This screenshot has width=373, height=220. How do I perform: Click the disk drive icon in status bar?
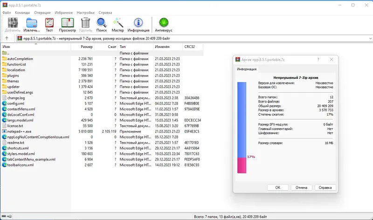click(x=4, y=216)
